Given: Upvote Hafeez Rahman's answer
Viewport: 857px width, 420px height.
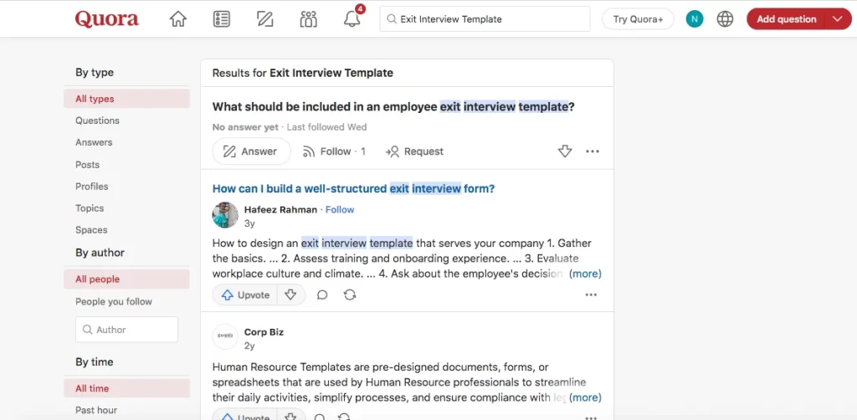Looking at the screenshot, I should click(x=245, y=295).
